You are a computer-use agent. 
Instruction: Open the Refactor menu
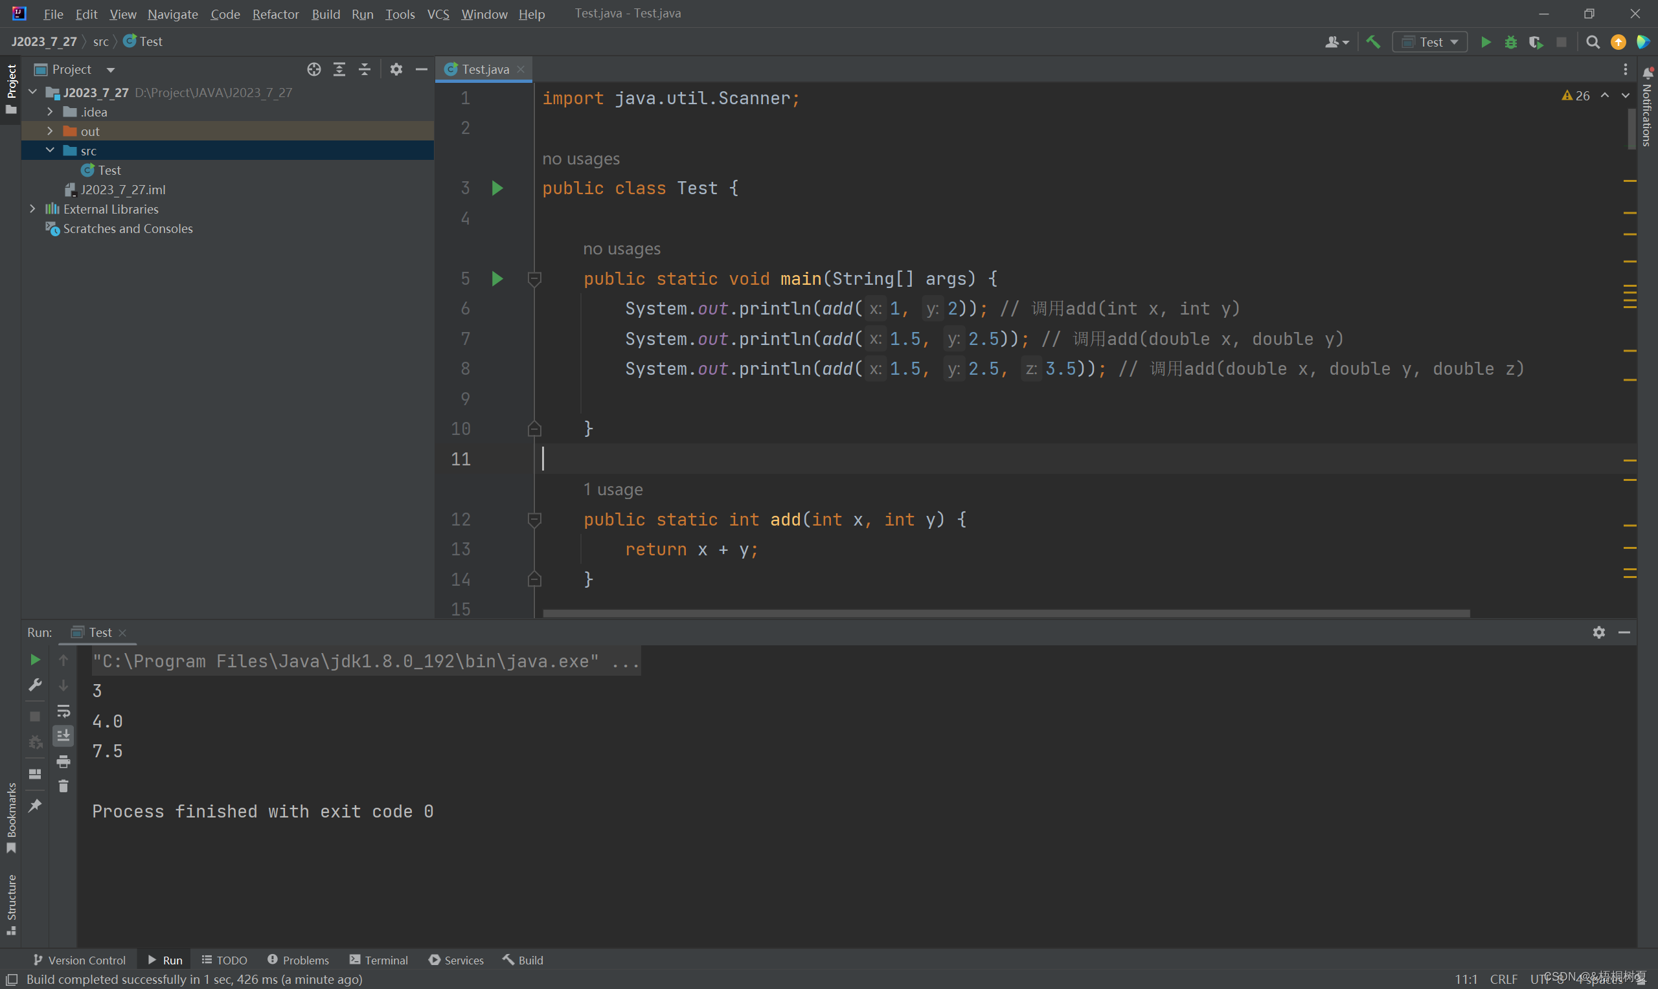coord(275,14)
